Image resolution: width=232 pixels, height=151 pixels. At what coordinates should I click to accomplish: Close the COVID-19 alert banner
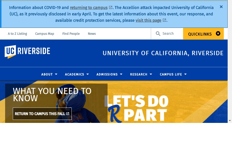[x=221, y=7]
